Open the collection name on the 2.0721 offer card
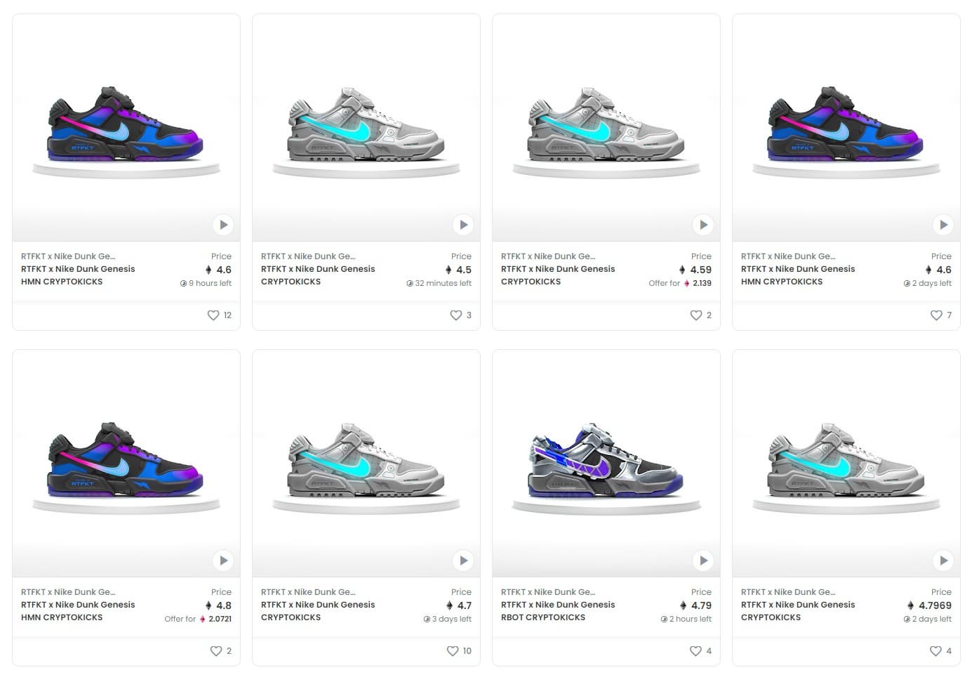This screenshot has height=675, width=972. click(68, 592)
